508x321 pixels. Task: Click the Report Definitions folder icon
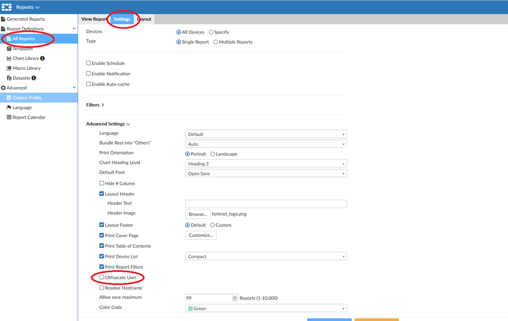pyautogui.click(x=3, y=29)
